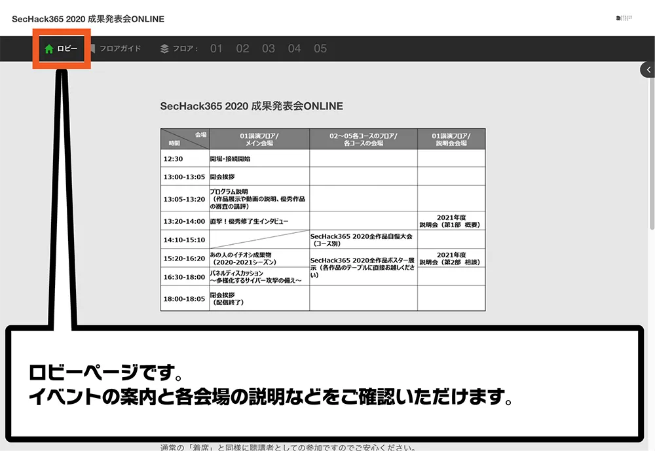Go to floor 01
The image size is (655, 451).
pos(216,48)
